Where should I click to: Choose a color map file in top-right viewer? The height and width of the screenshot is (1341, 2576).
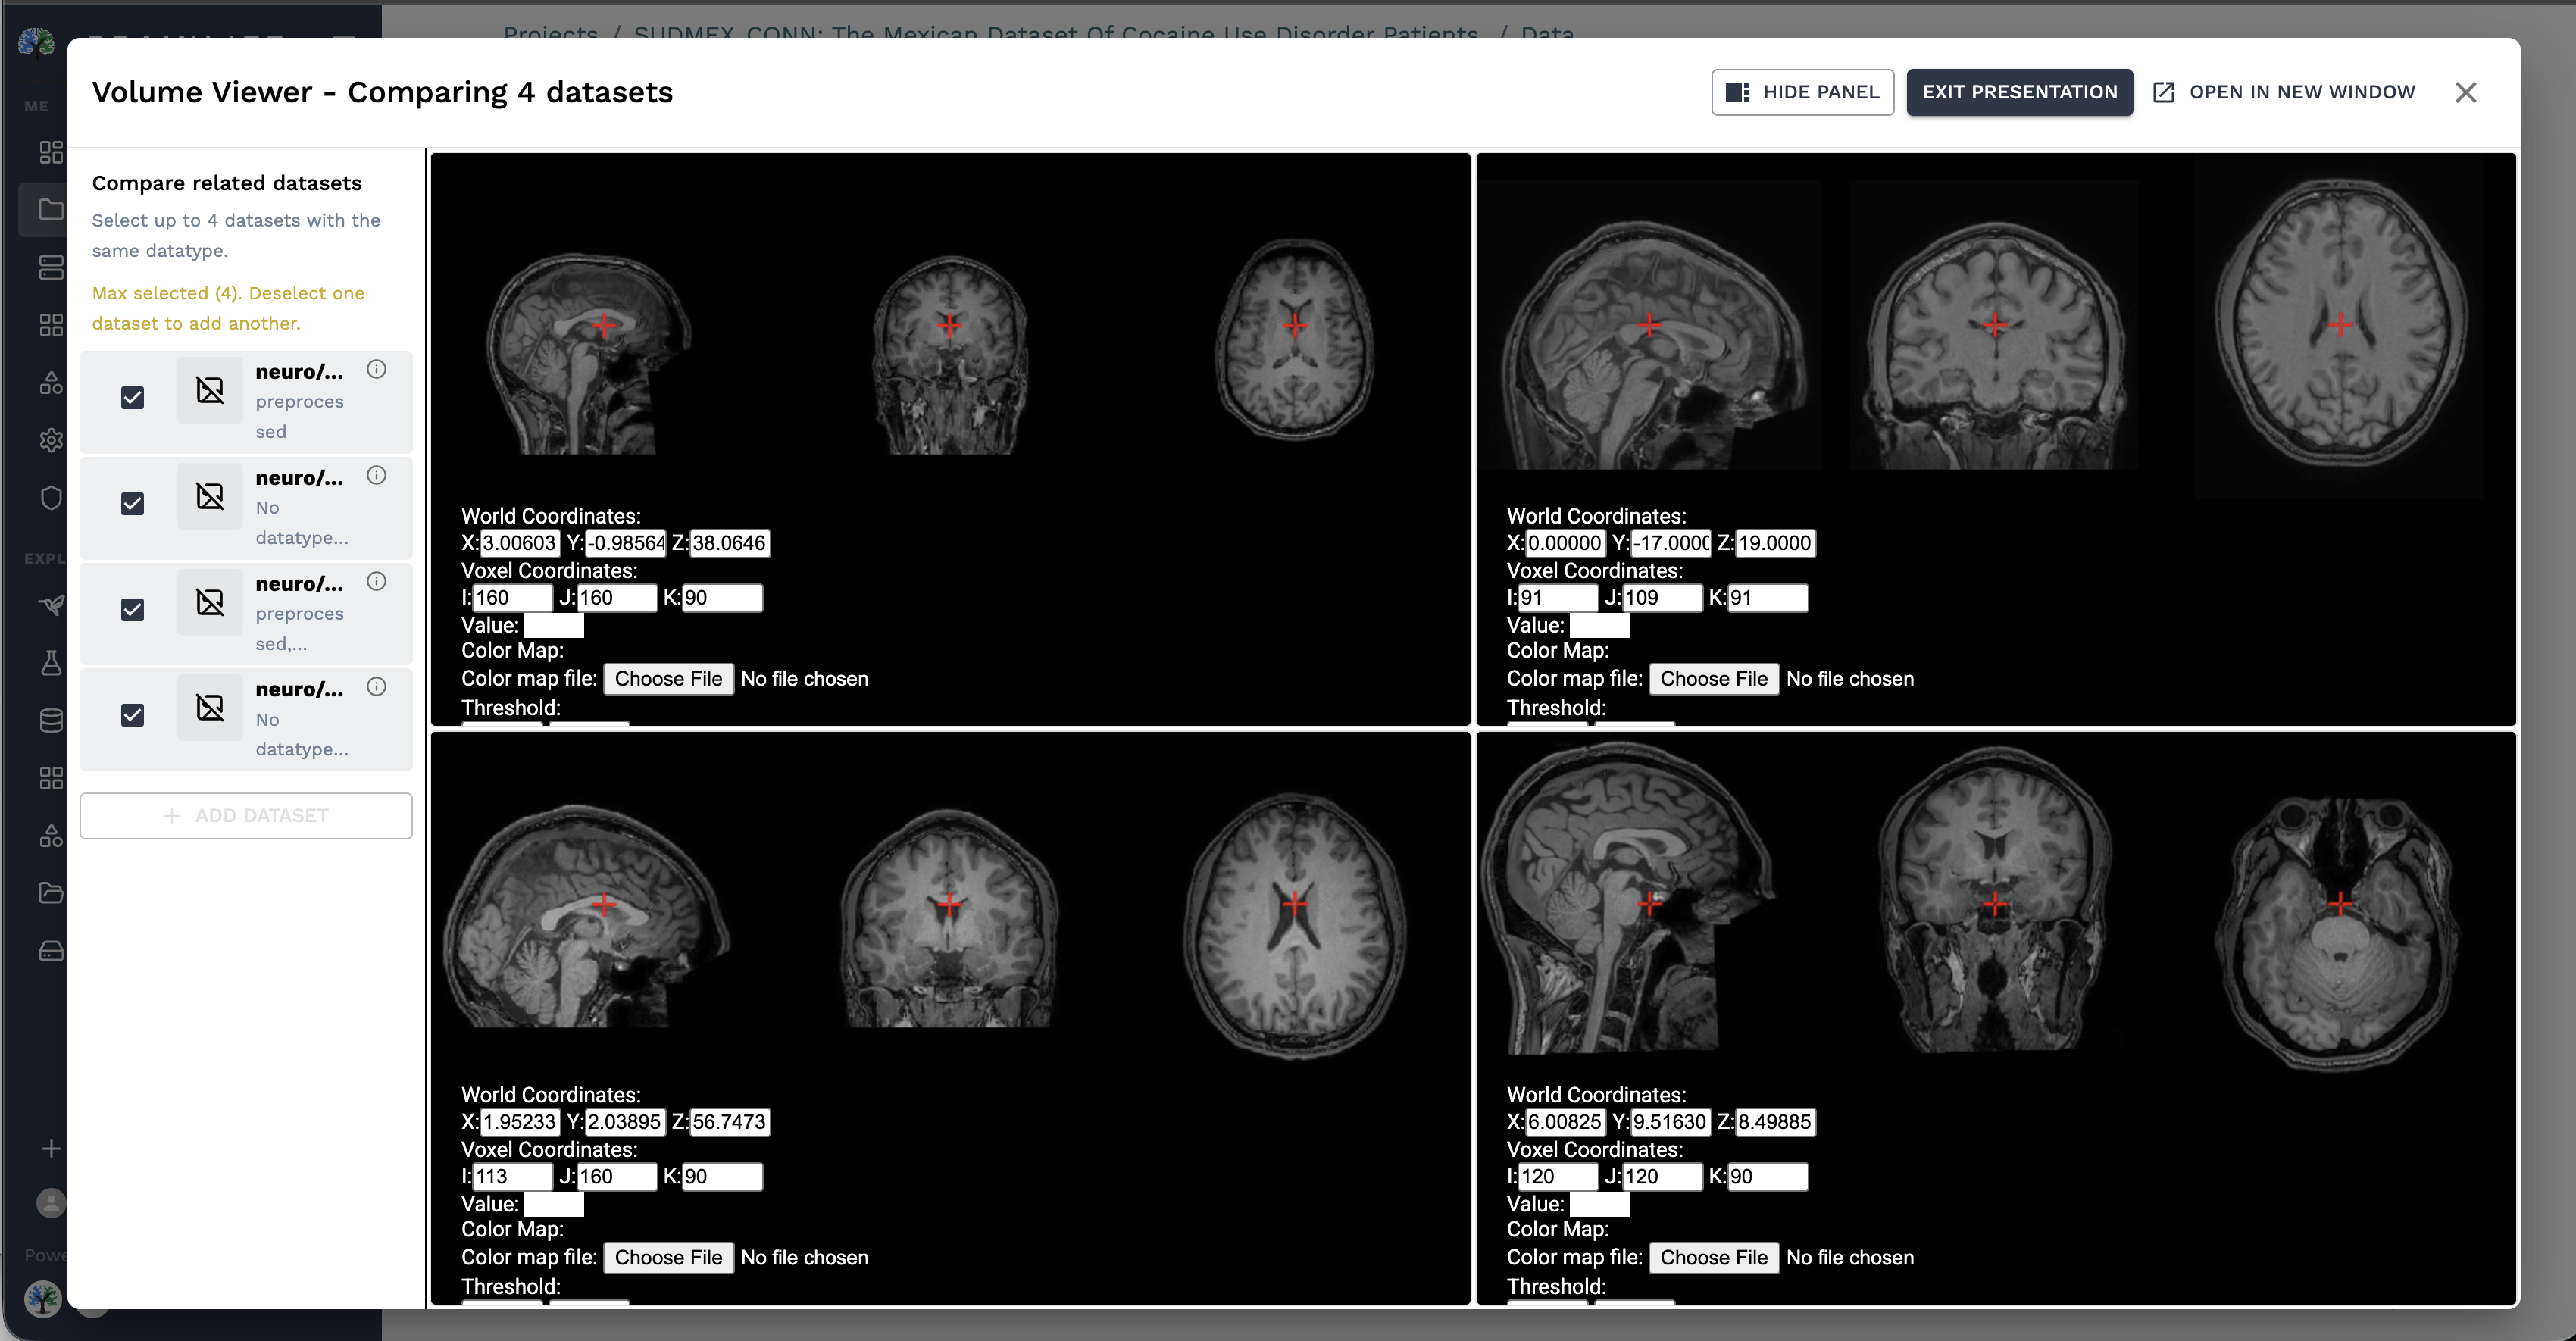click(1713, 679)
